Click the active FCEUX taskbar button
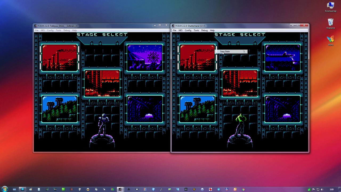This screenshot has width=341, height=192. pyautogui.click(x=120, y=189)
